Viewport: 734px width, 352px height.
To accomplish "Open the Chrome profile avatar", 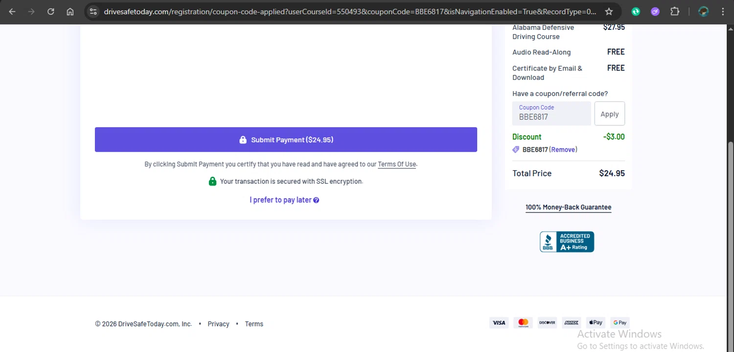I will [x=703, y=12].
